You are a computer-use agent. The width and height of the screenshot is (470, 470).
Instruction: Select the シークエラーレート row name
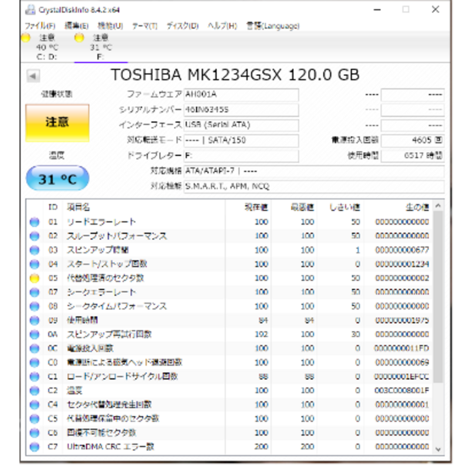point(101,292)
